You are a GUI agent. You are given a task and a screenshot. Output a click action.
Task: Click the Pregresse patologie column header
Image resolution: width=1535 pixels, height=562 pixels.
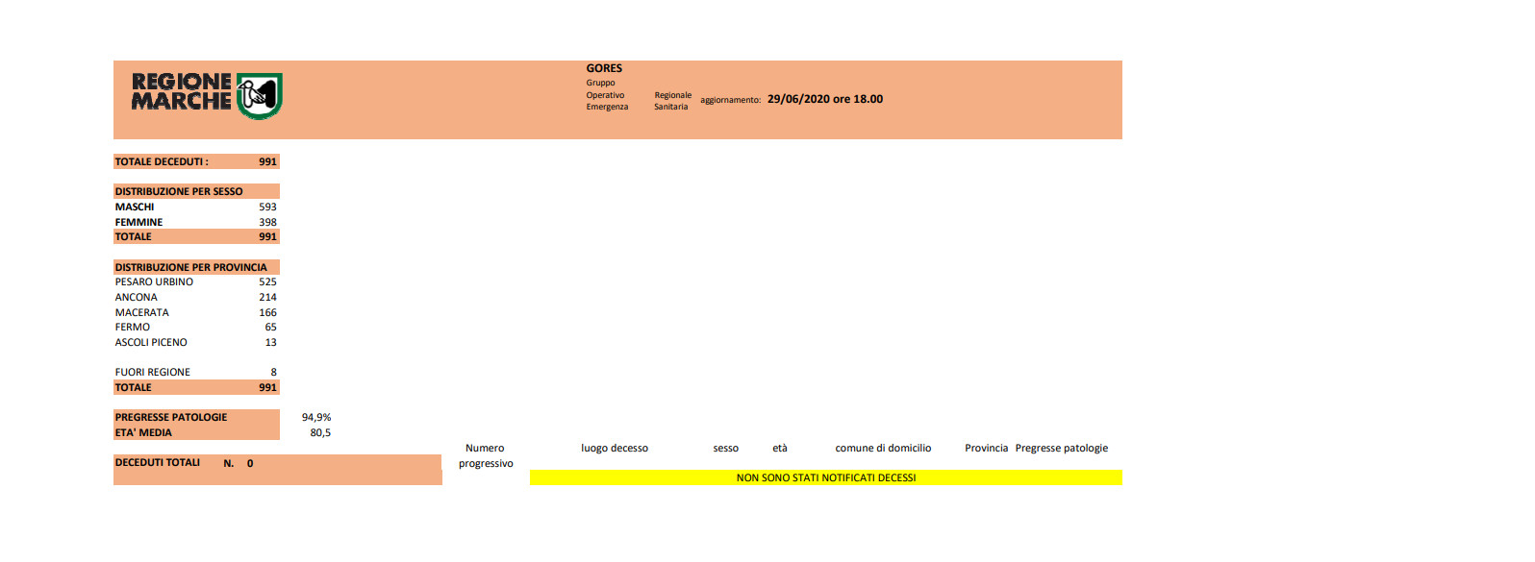click(1062, 448)
